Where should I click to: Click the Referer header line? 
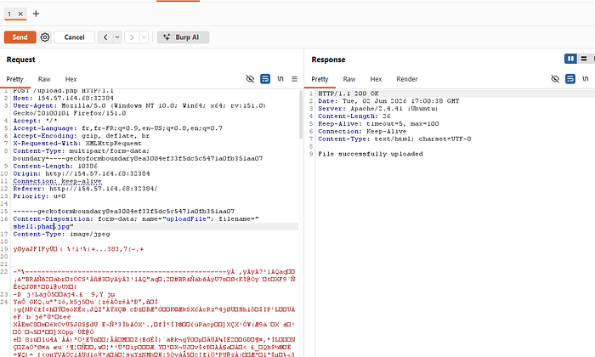(x=85, y=189)
